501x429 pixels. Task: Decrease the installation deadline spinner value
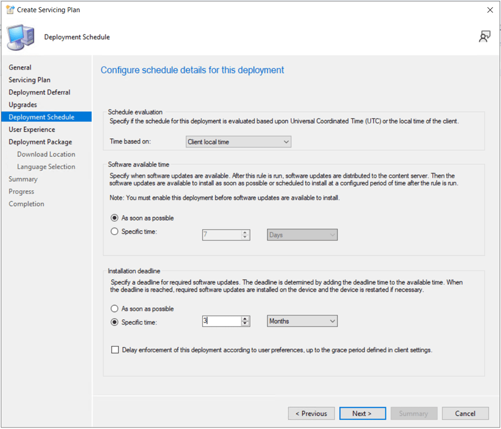(246, 324)
